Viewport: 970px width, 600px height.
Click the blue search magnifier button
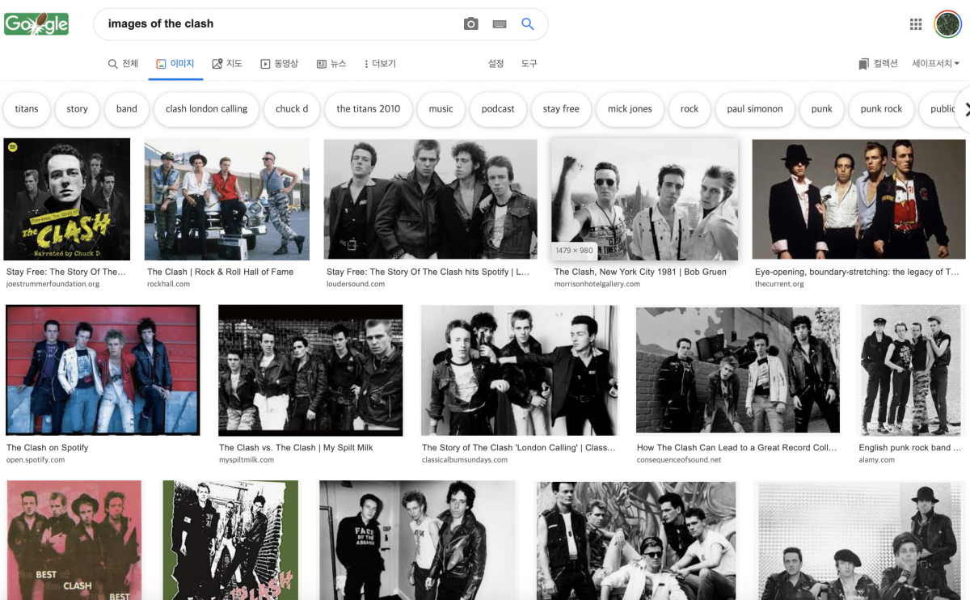pos(528,24)
